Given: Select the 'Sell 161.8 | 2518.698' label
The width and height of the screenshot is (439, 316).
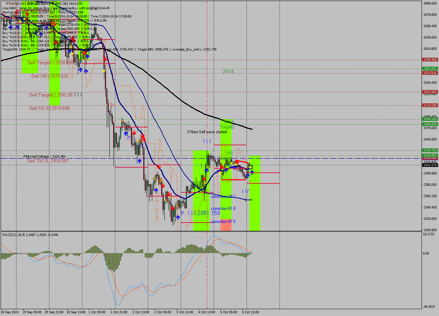Looking at the screenshot, I should tap(49, 108).
